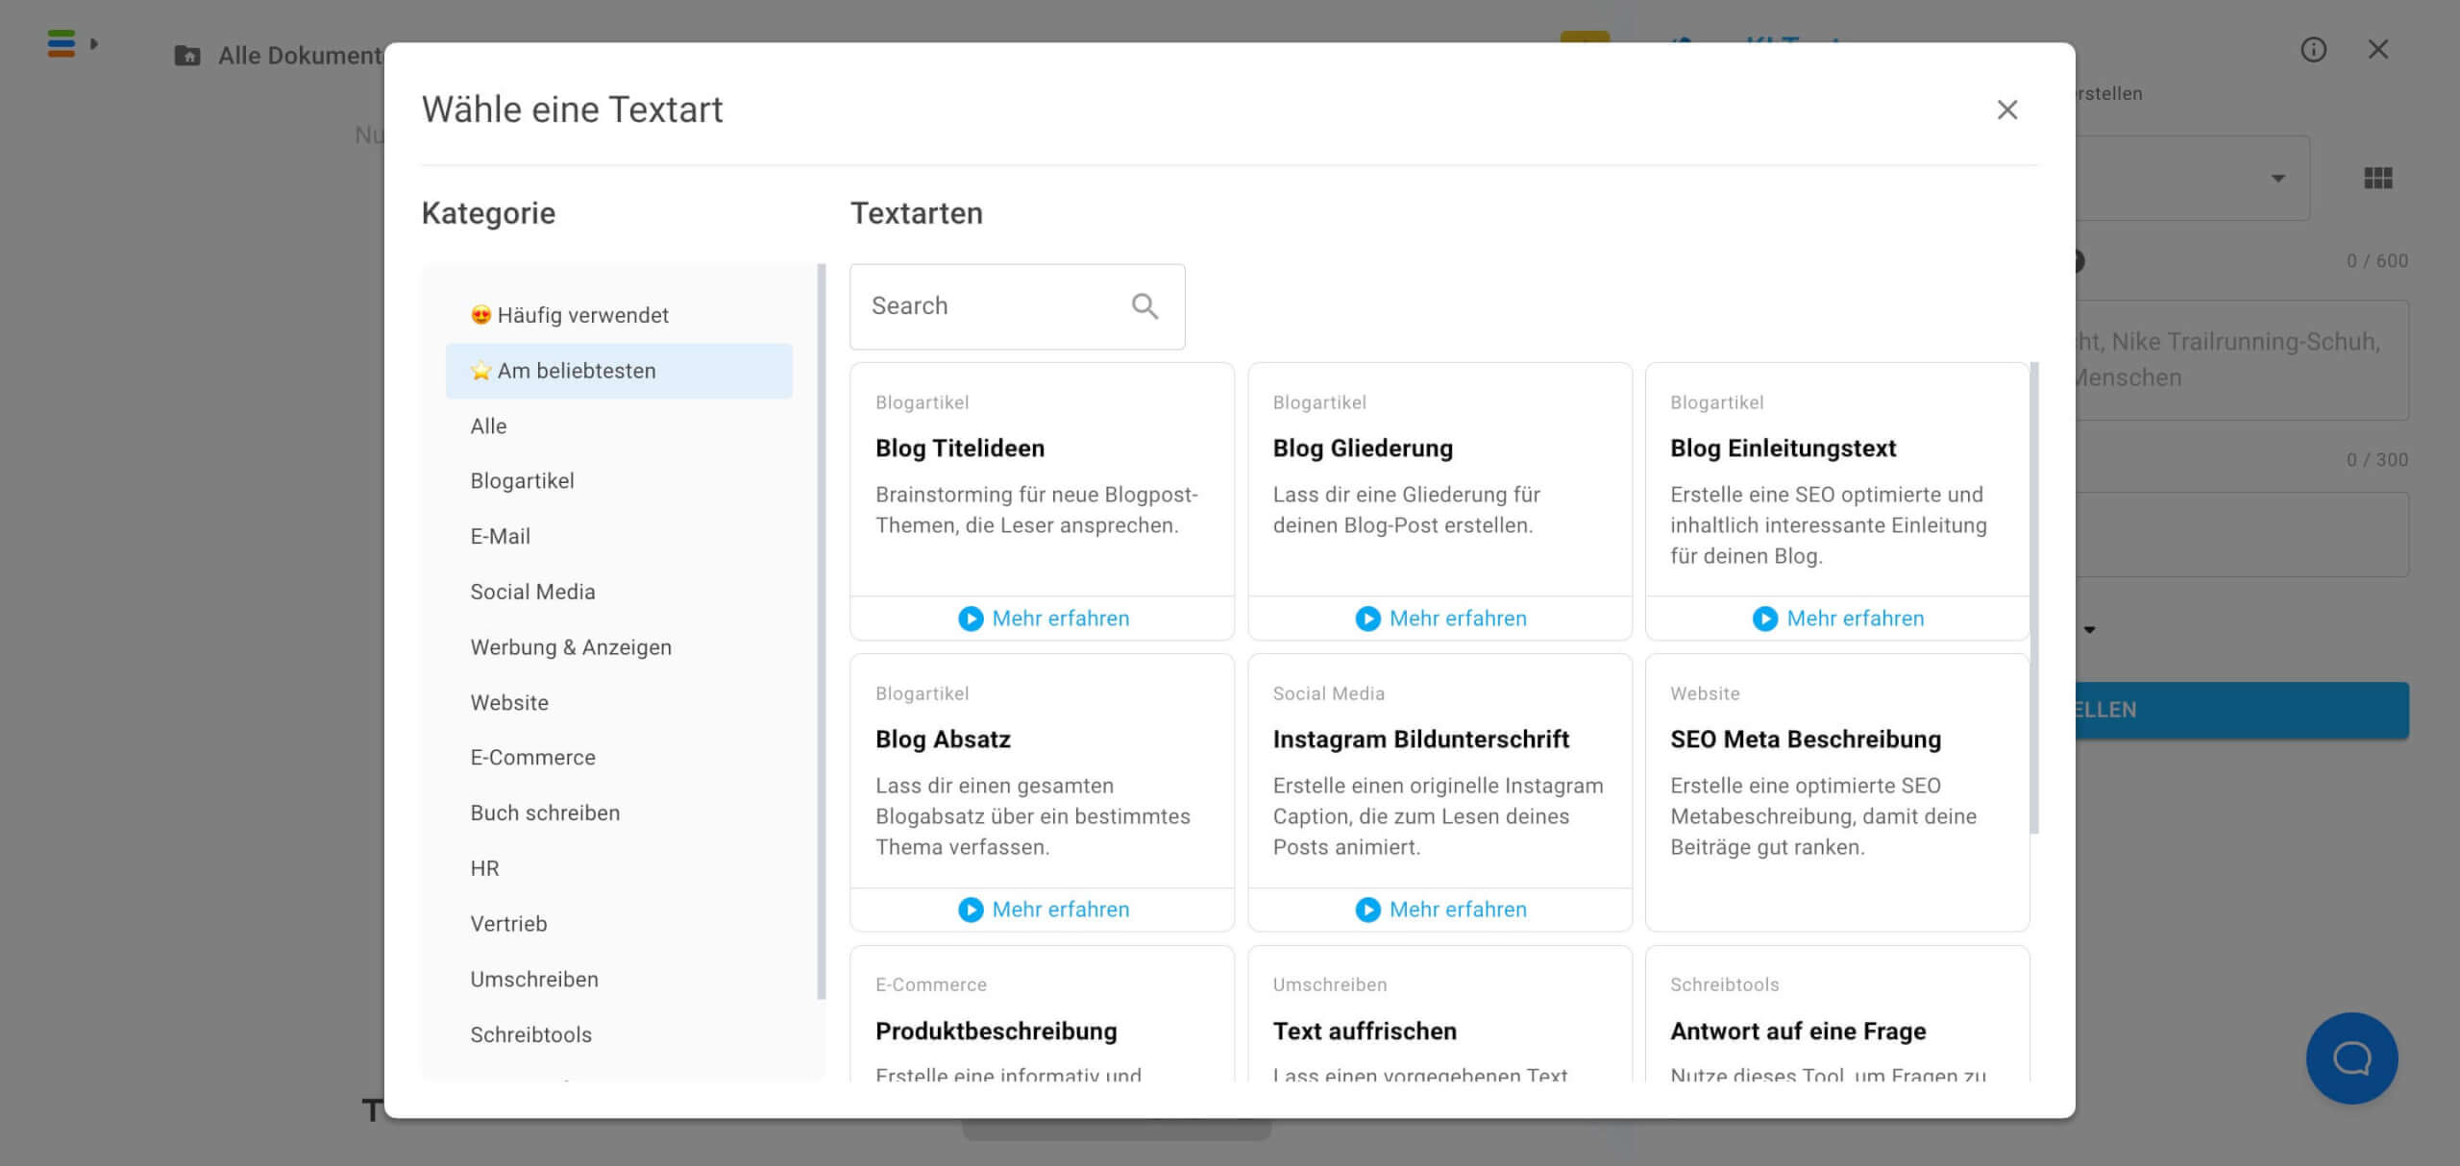Open grid view icon in background panel
Screen dimensions: 2460x1166
point(2378,178)
